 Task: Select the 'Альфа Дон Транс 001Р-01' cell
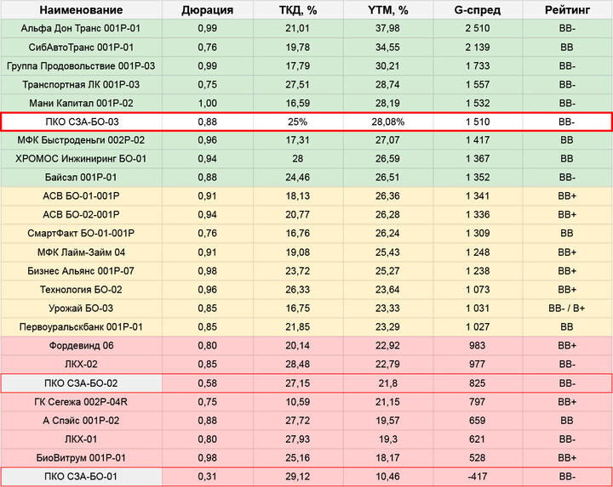tap(82, 29)
